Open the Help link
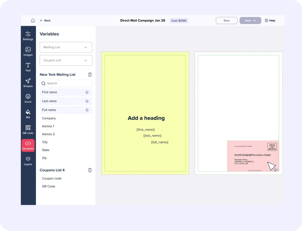The height and width of the screenshot is (231, 302). click(x=270, y=20)
